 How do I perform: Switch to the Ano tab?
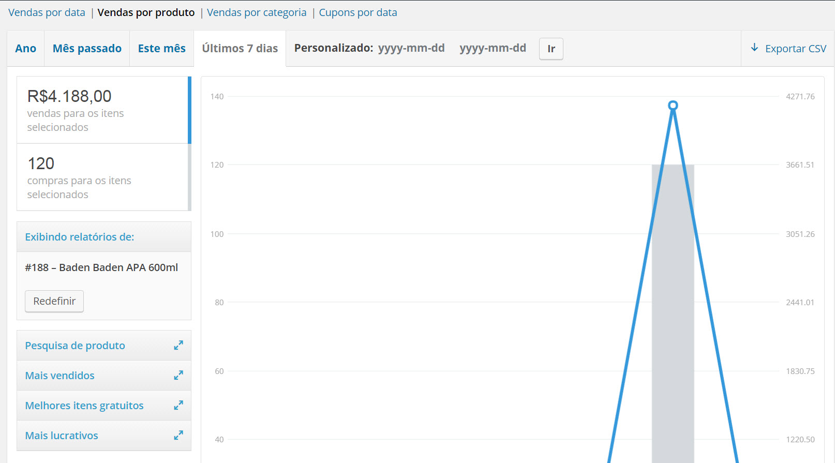click(x=26, y=49)
